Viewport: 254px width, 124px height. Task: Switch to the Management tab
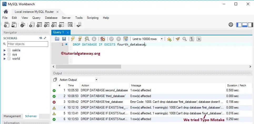click(12, 116)
